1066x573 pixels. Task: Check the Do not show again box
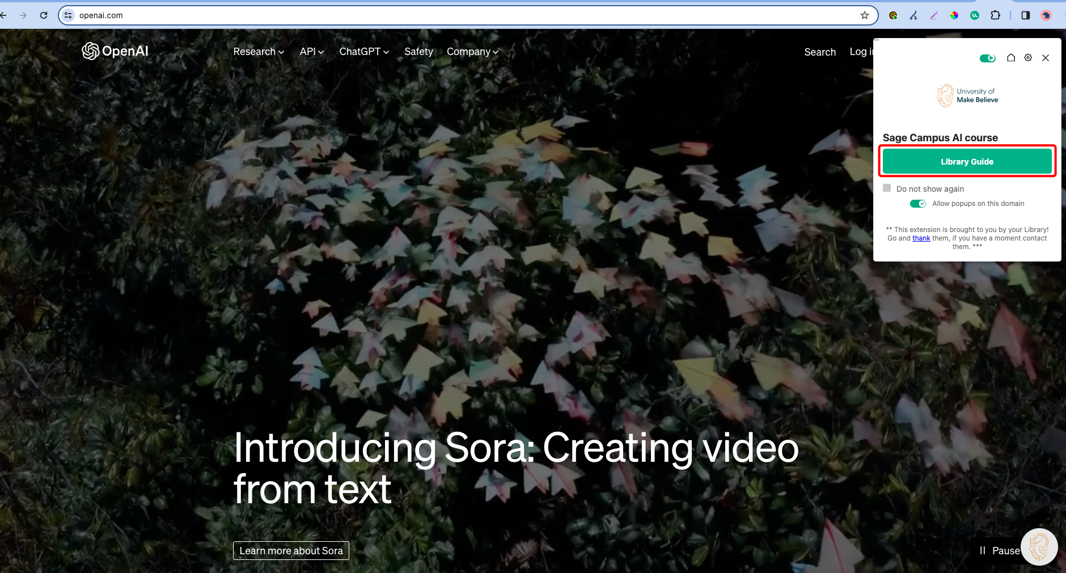pyautogui.click(x=887, y=188)
